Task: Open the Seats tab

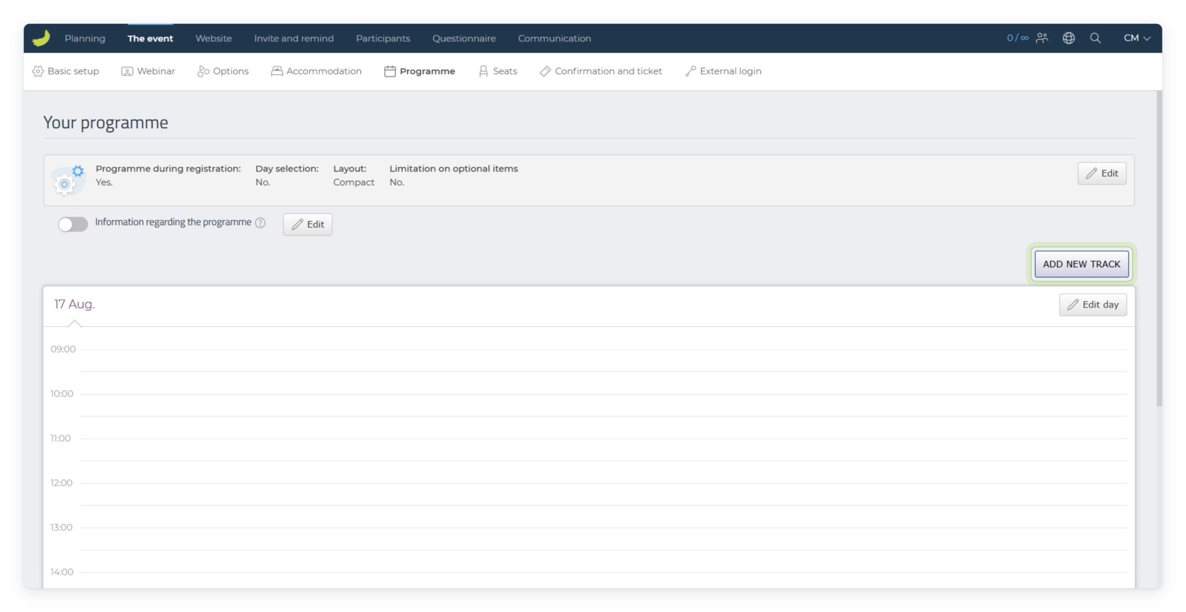Action: click(498, 71)
